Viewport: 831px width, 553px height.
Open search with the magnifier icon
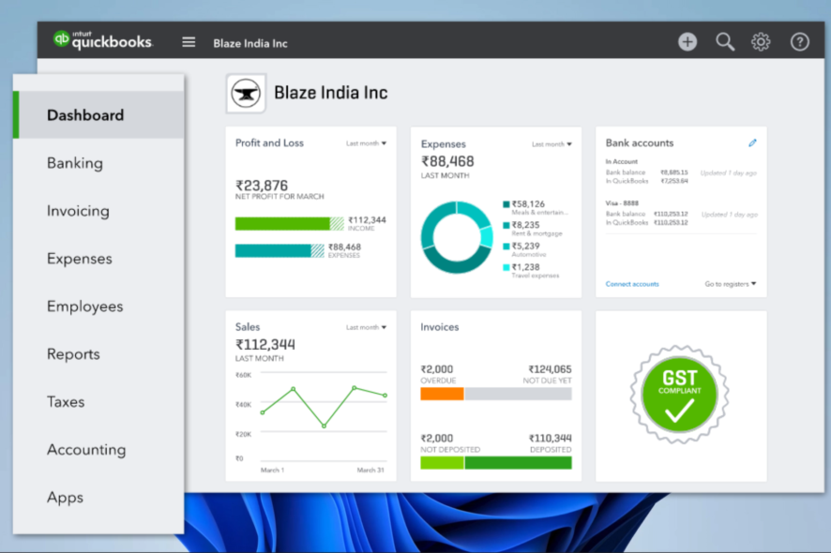[x=725, y=42]
